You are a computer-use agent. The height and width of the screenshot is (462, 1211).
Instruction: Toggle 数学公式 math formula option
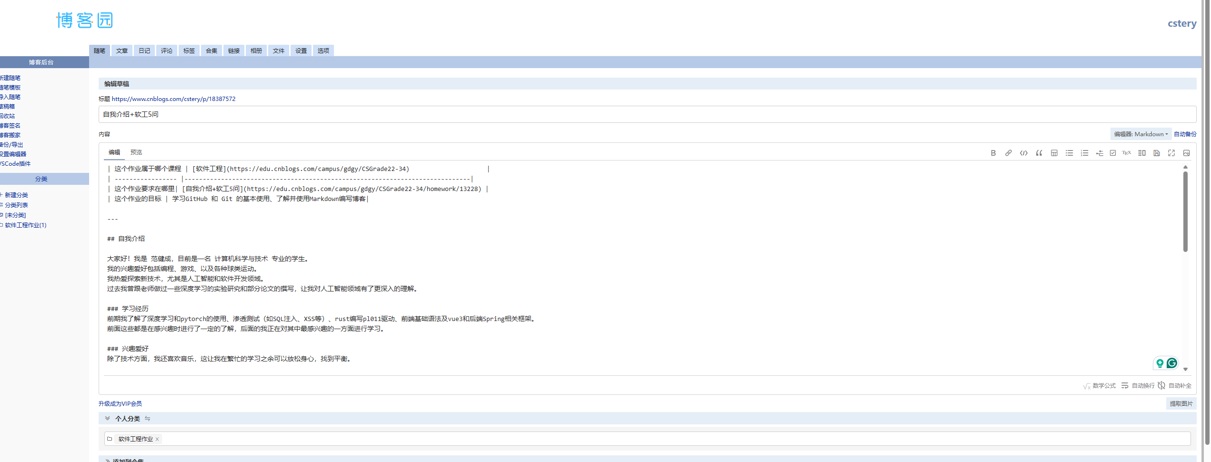coord(1099,385)
